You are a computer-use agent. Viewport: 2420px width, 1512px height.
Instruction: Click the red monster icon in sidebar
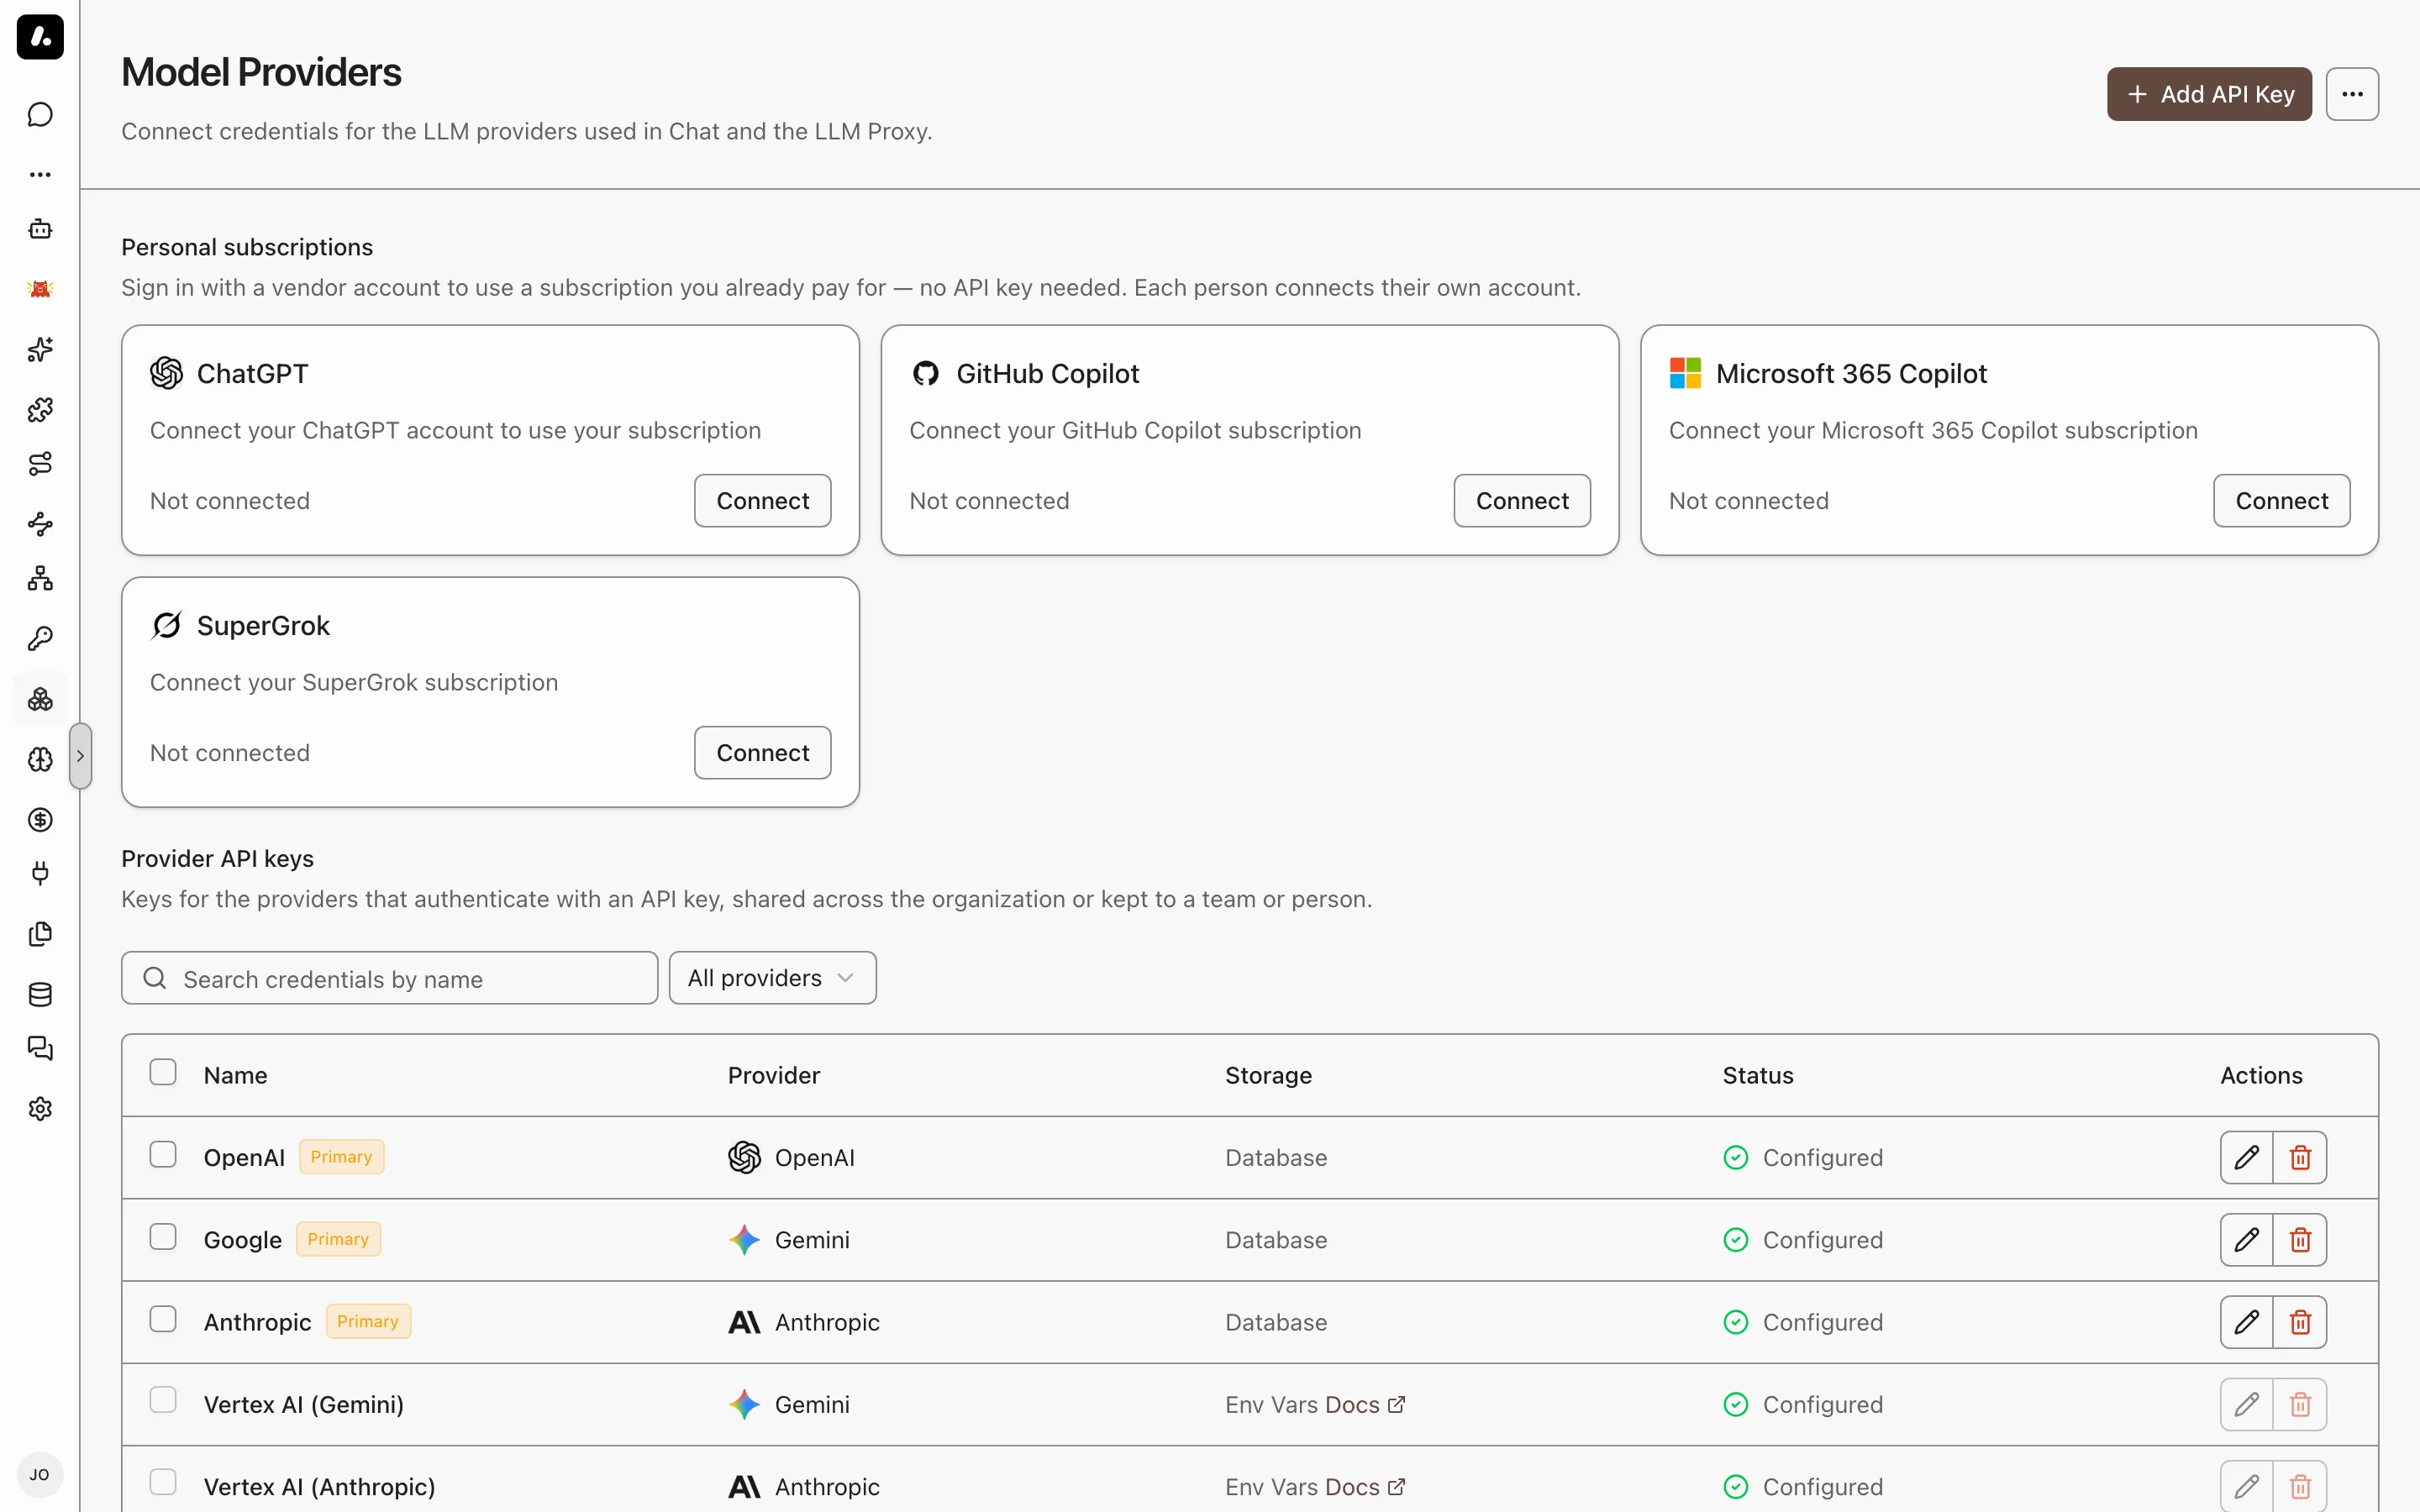point(40,289)
